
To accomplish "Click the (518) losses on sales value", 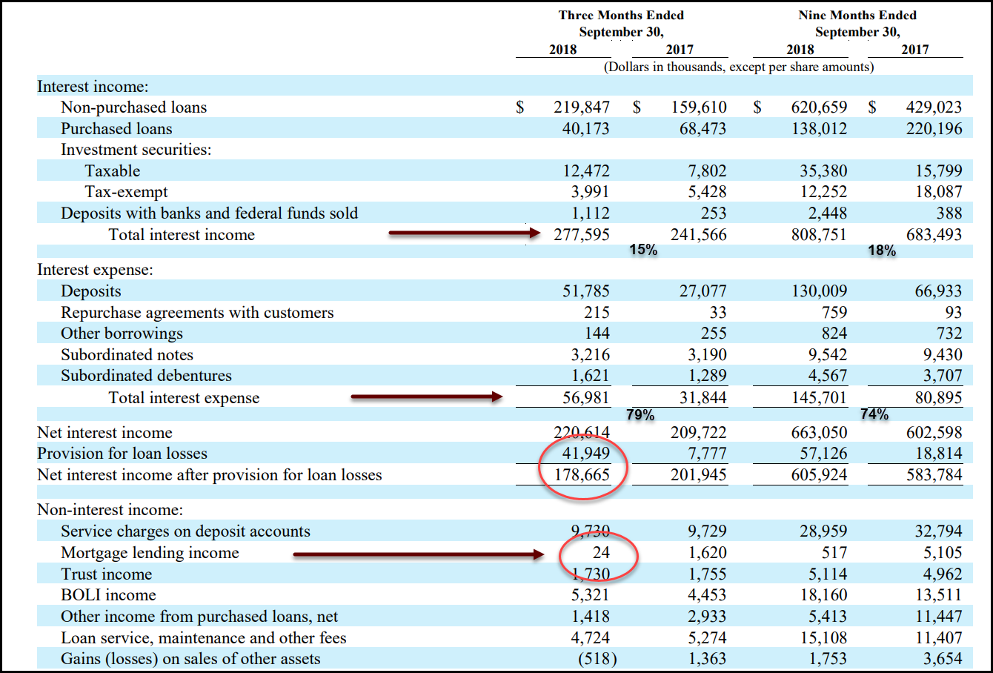I will [x=595, y=657].
